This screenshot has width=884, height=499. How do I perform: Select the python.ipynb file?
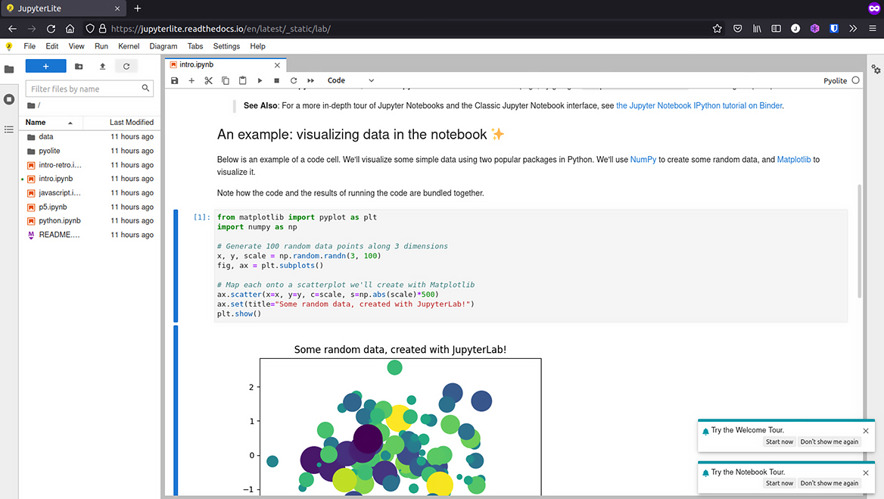point(89,220)
